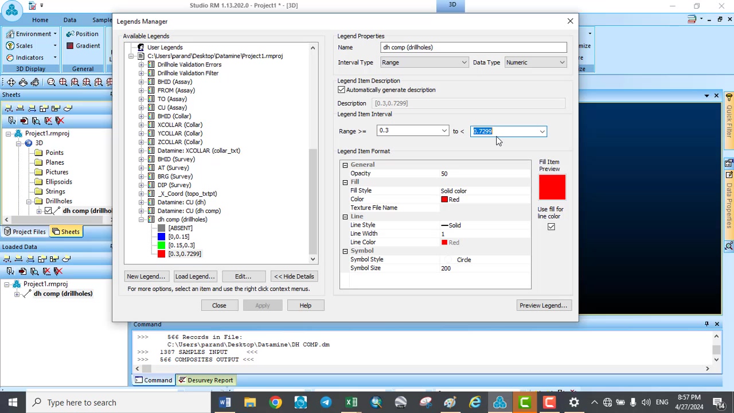Image resolution: width=734 pixels, height=413 pixels.
Task: Click the first magnifier zoom tool icon
Action: (x=51, y=83)
